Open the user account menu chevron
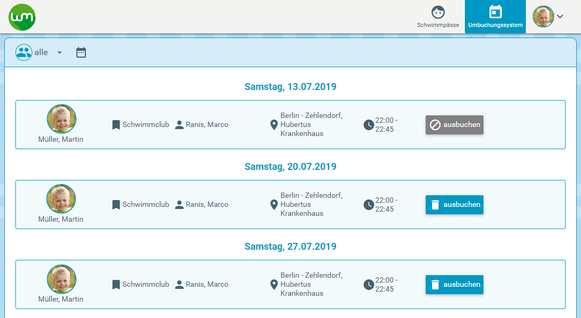The image size is (581, 318). point(560,16)
